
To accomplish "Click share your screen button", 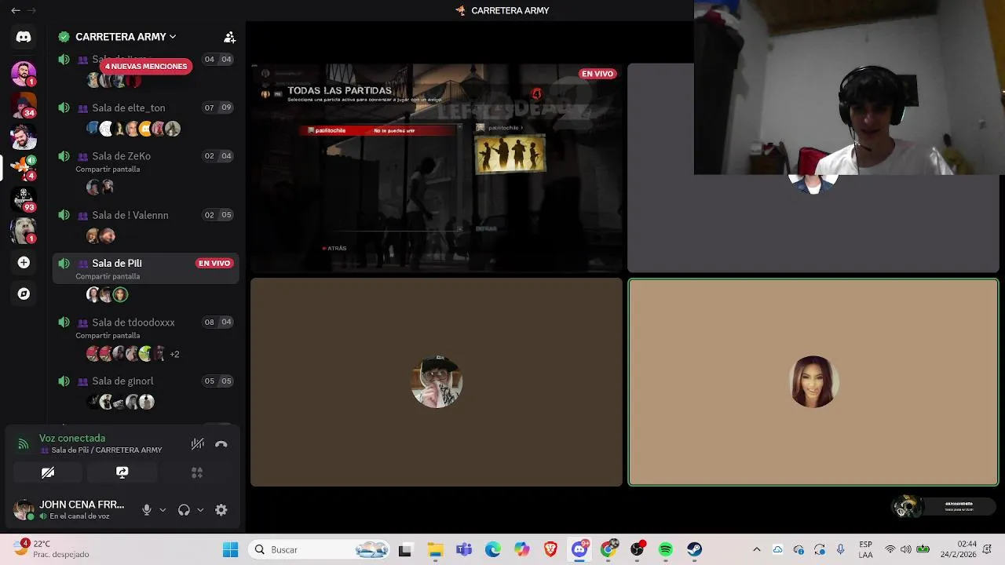I will (x=122, y=472).
